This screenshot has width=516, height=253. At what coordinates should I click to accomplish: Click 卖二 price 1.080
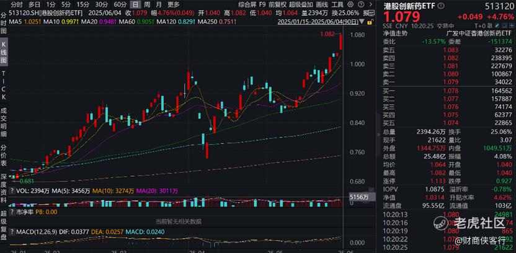tap(451, 74)
